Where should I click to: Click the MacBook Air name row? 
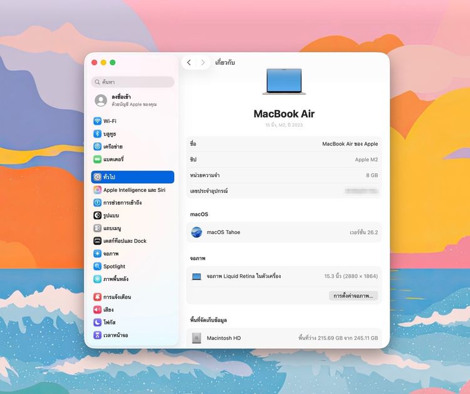284,144
